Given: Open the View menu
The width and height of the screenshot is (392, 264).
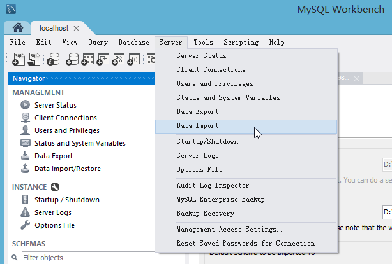Looking at the screenshot, I should point(70,43).
